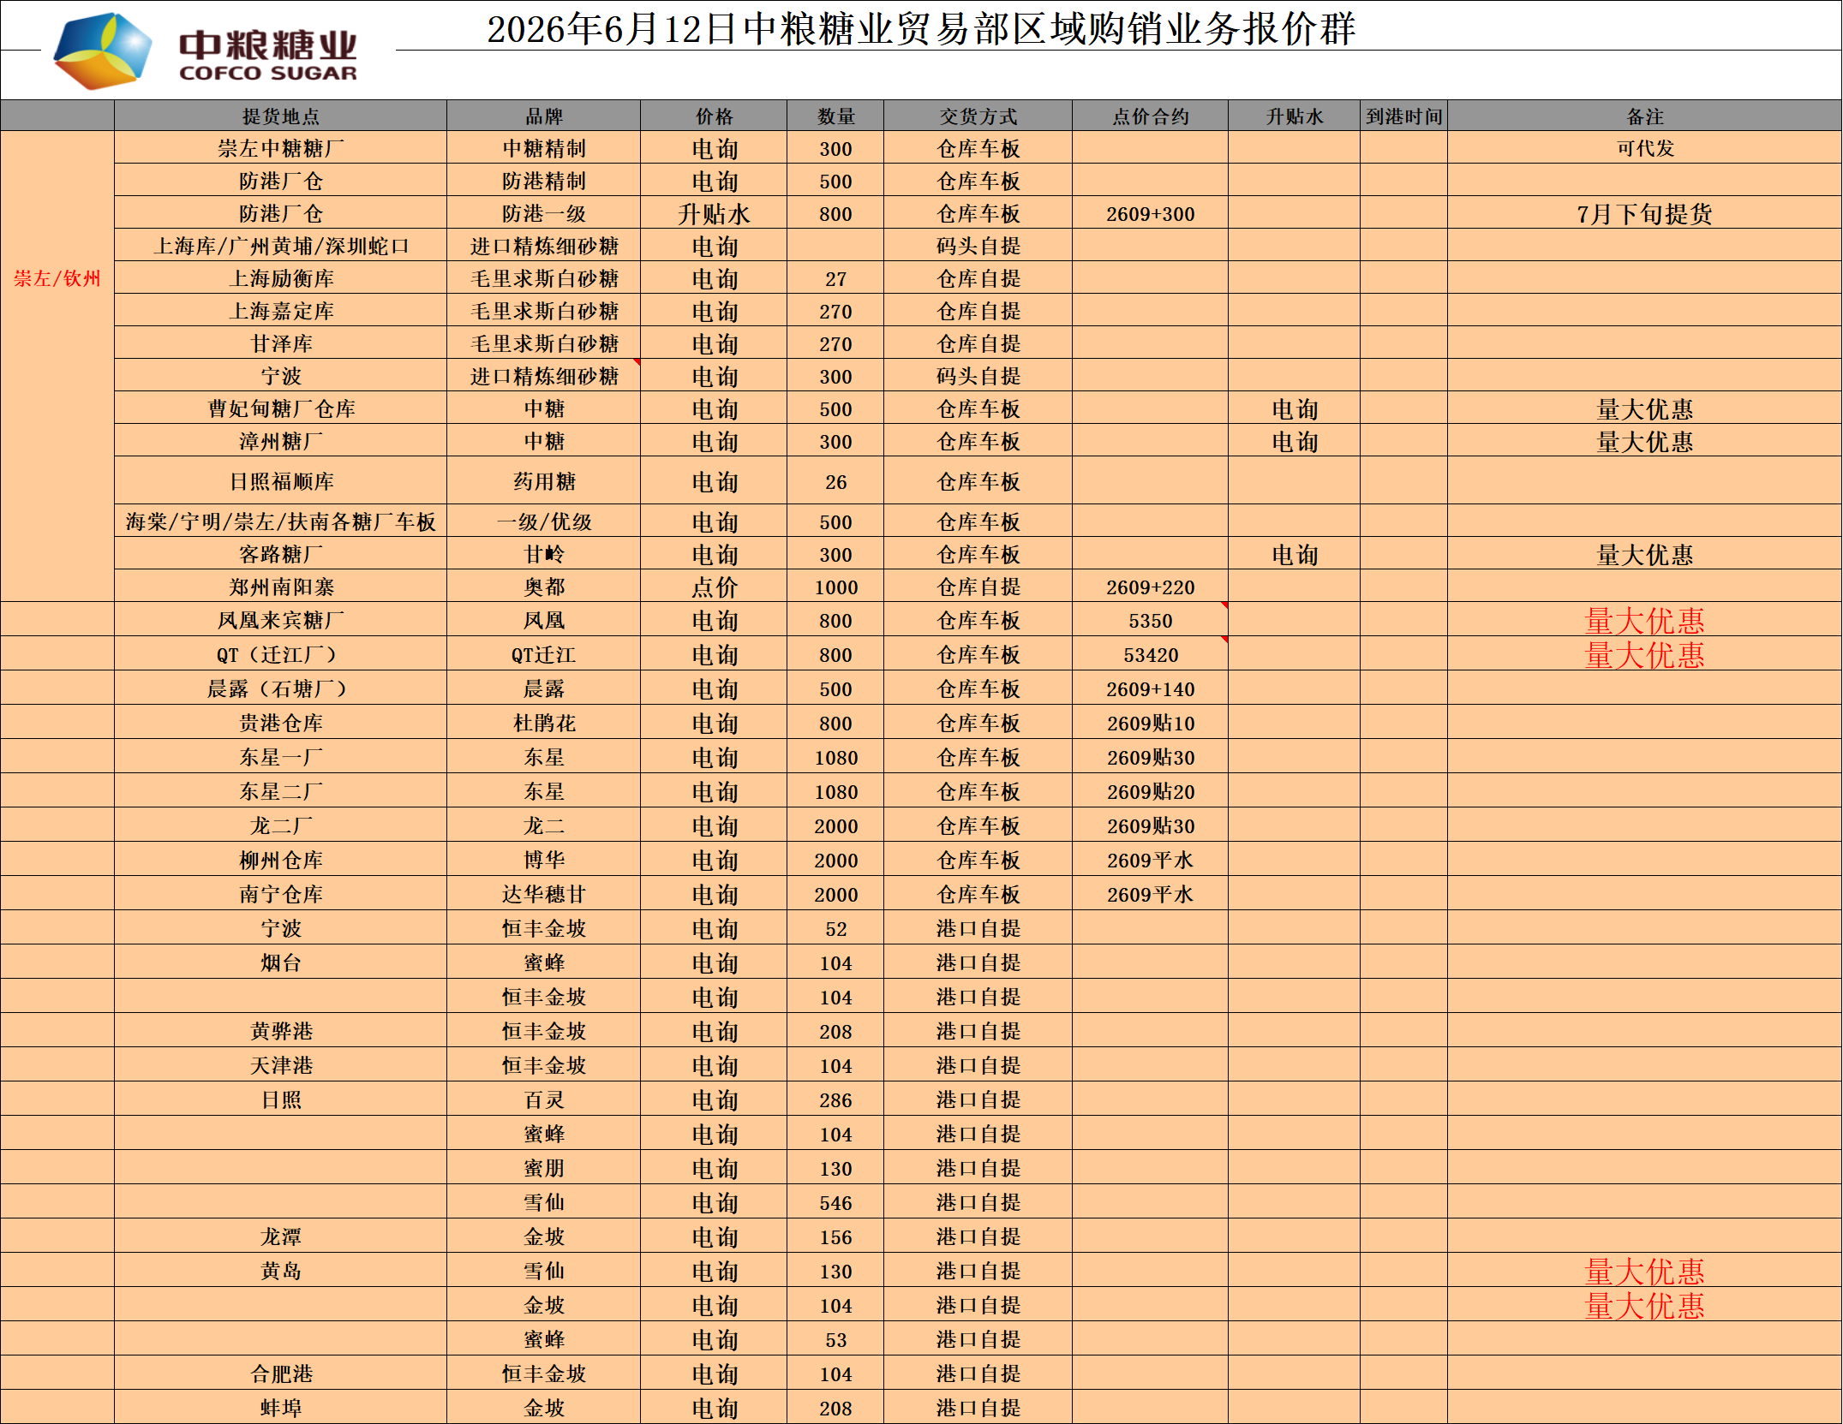This screenshot has height=1424, width=1843.
Task: Select the 日照福顺库 cell
Action: pos(281,482)
